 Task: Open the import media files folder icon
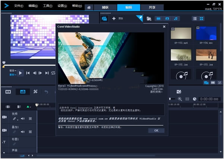click(149, 18)
